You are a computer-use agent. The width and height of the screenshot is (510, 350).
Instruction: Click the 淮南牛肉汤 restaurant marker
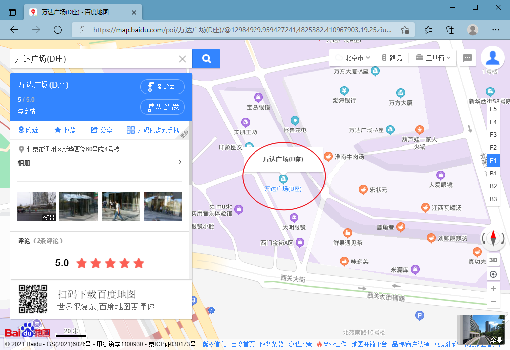[x=328, y=157]
